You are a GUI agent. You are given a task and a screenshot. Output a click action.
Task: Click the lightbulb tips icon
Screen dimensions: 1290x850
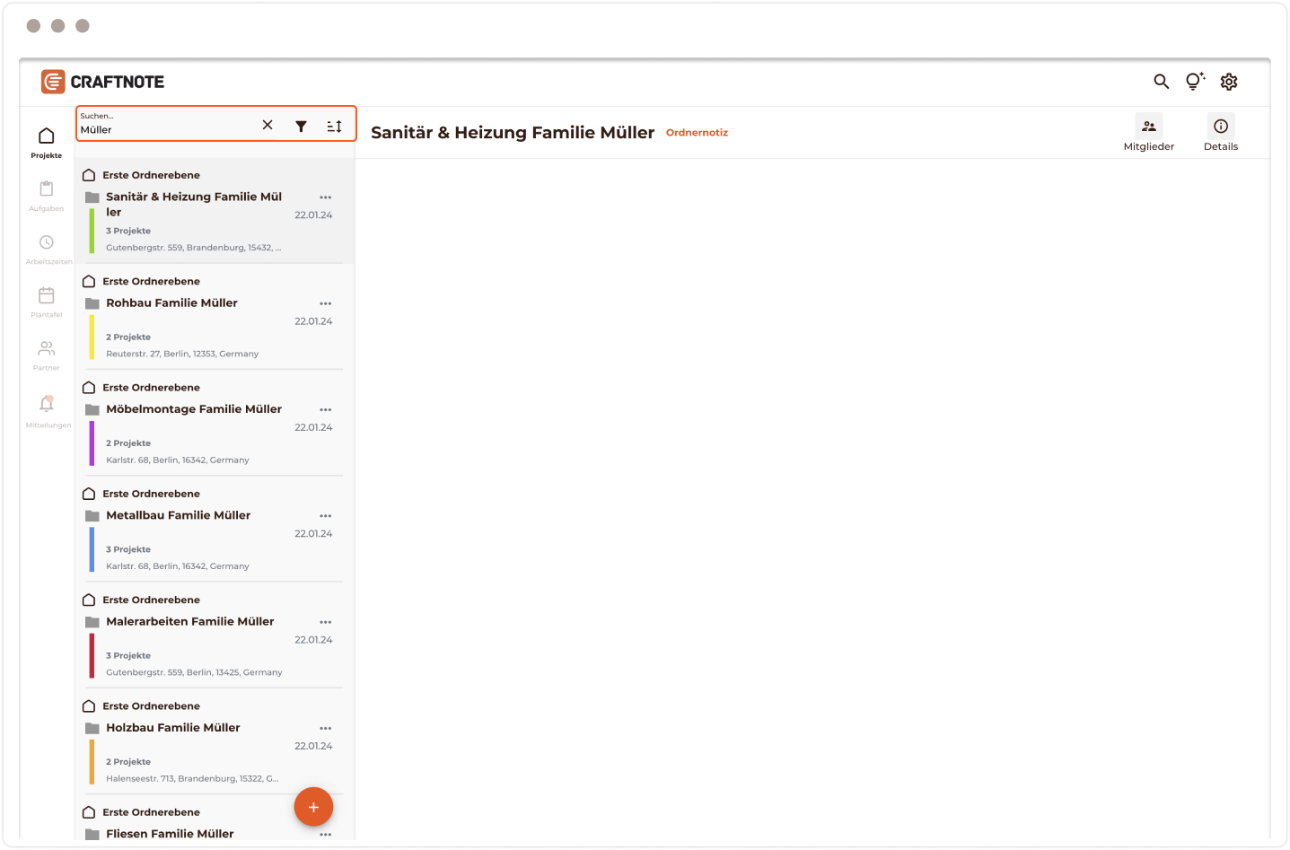pyautogui.click(x=1194, y=82)
